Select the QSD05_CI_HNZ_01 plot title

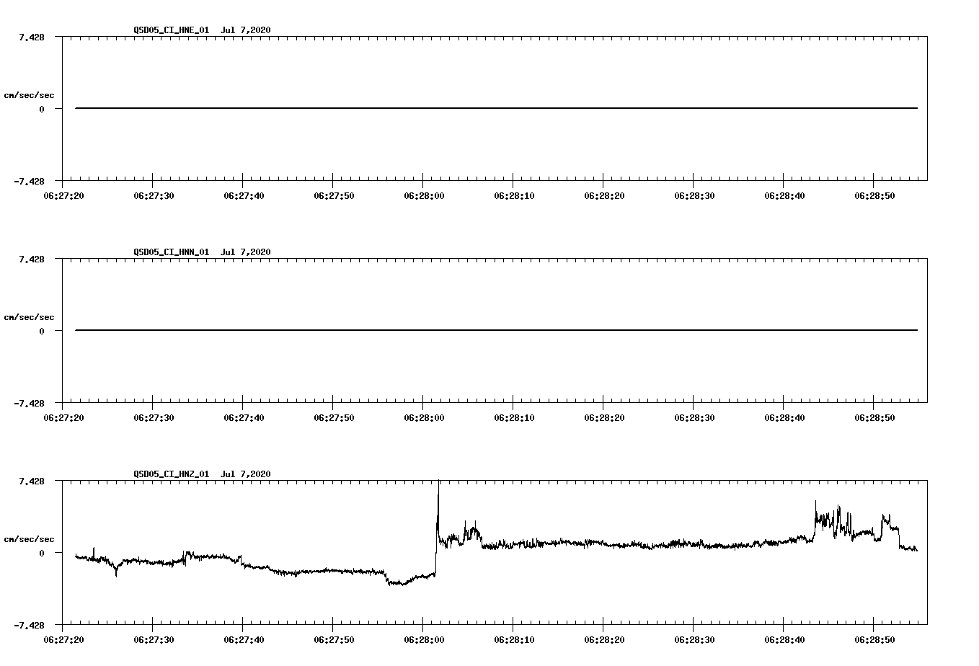[x=172, y=474]
